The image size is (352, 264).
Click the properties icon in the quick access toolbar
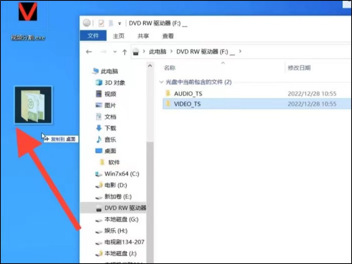[x=101, y=23]
